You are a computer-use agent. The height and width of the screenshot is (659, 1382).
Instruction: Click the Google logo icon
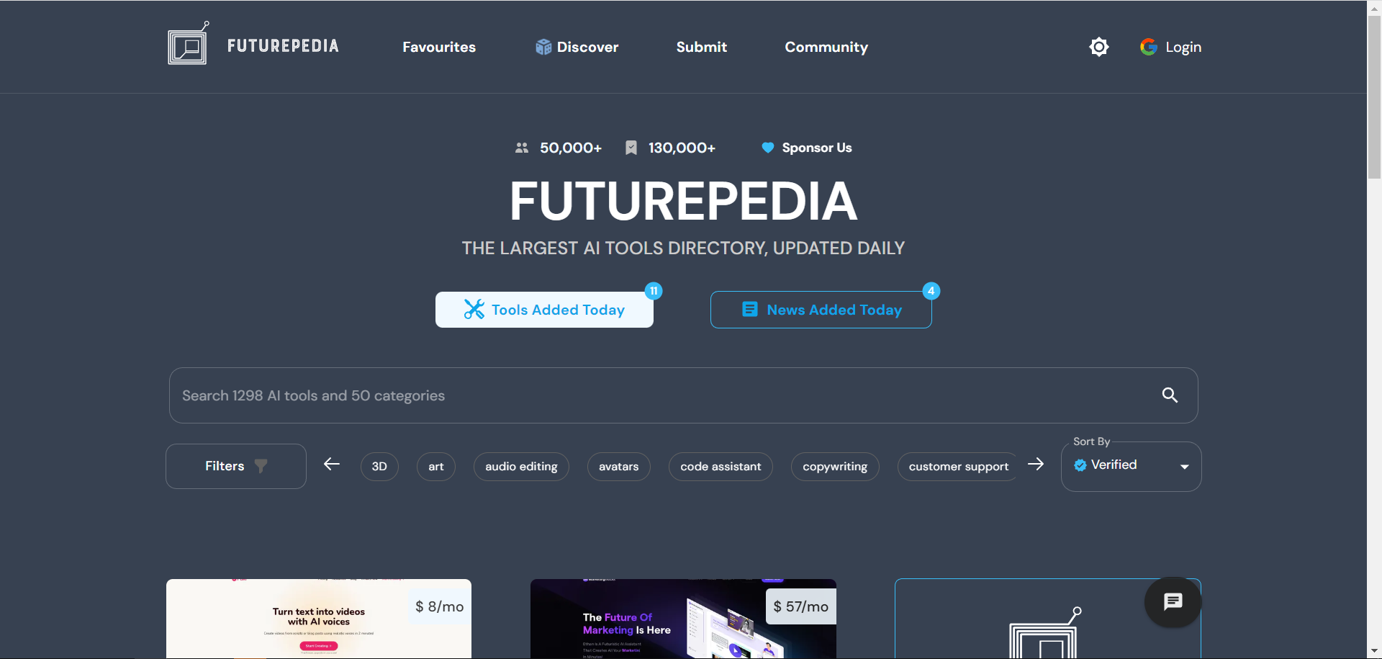click(x=1149, y=47)
